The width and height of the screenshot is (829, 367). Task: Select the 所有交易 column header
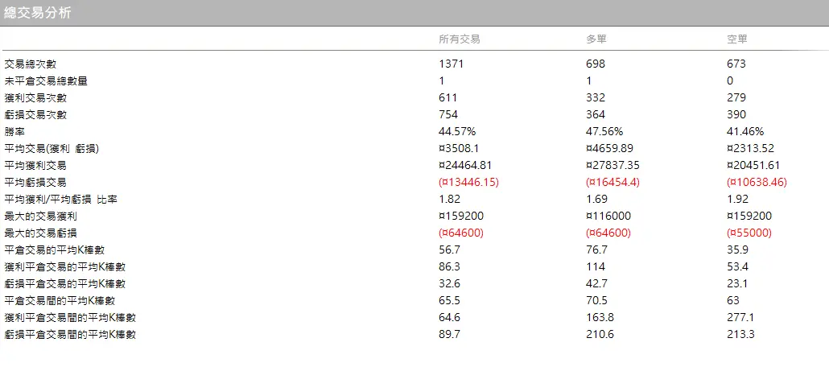pyautogui.click(x=460, y=39)
